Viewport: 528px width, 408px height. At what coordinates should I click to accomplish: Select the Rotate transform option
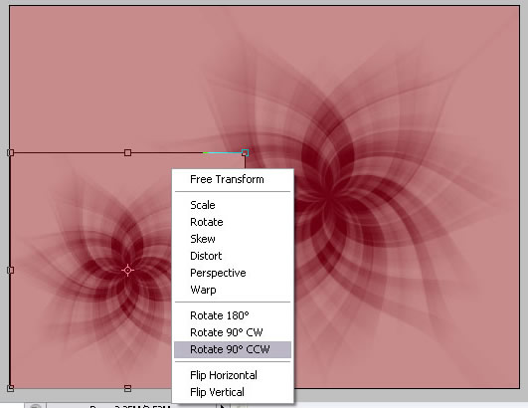(x=233, y=222)
